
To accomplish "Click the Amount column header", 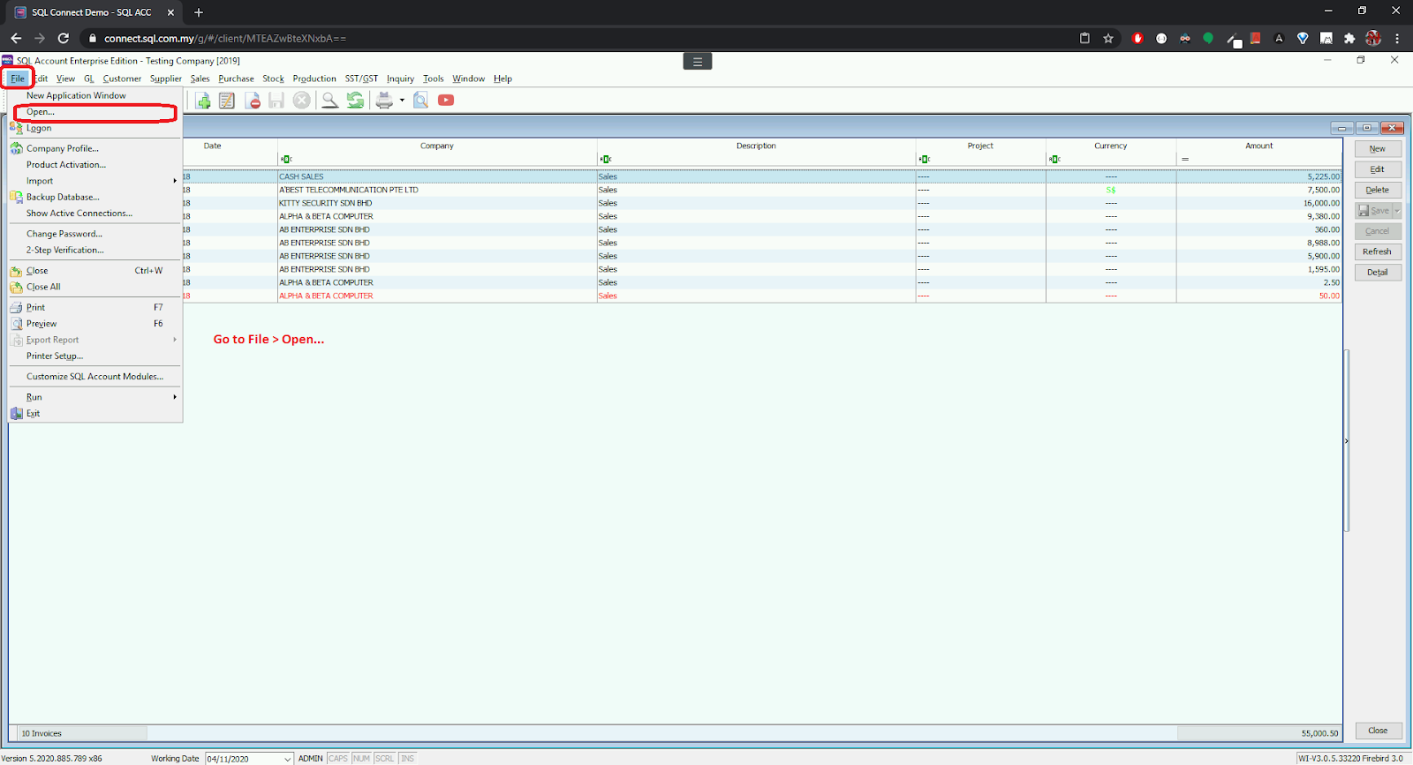I will (x=1259, y=146).
